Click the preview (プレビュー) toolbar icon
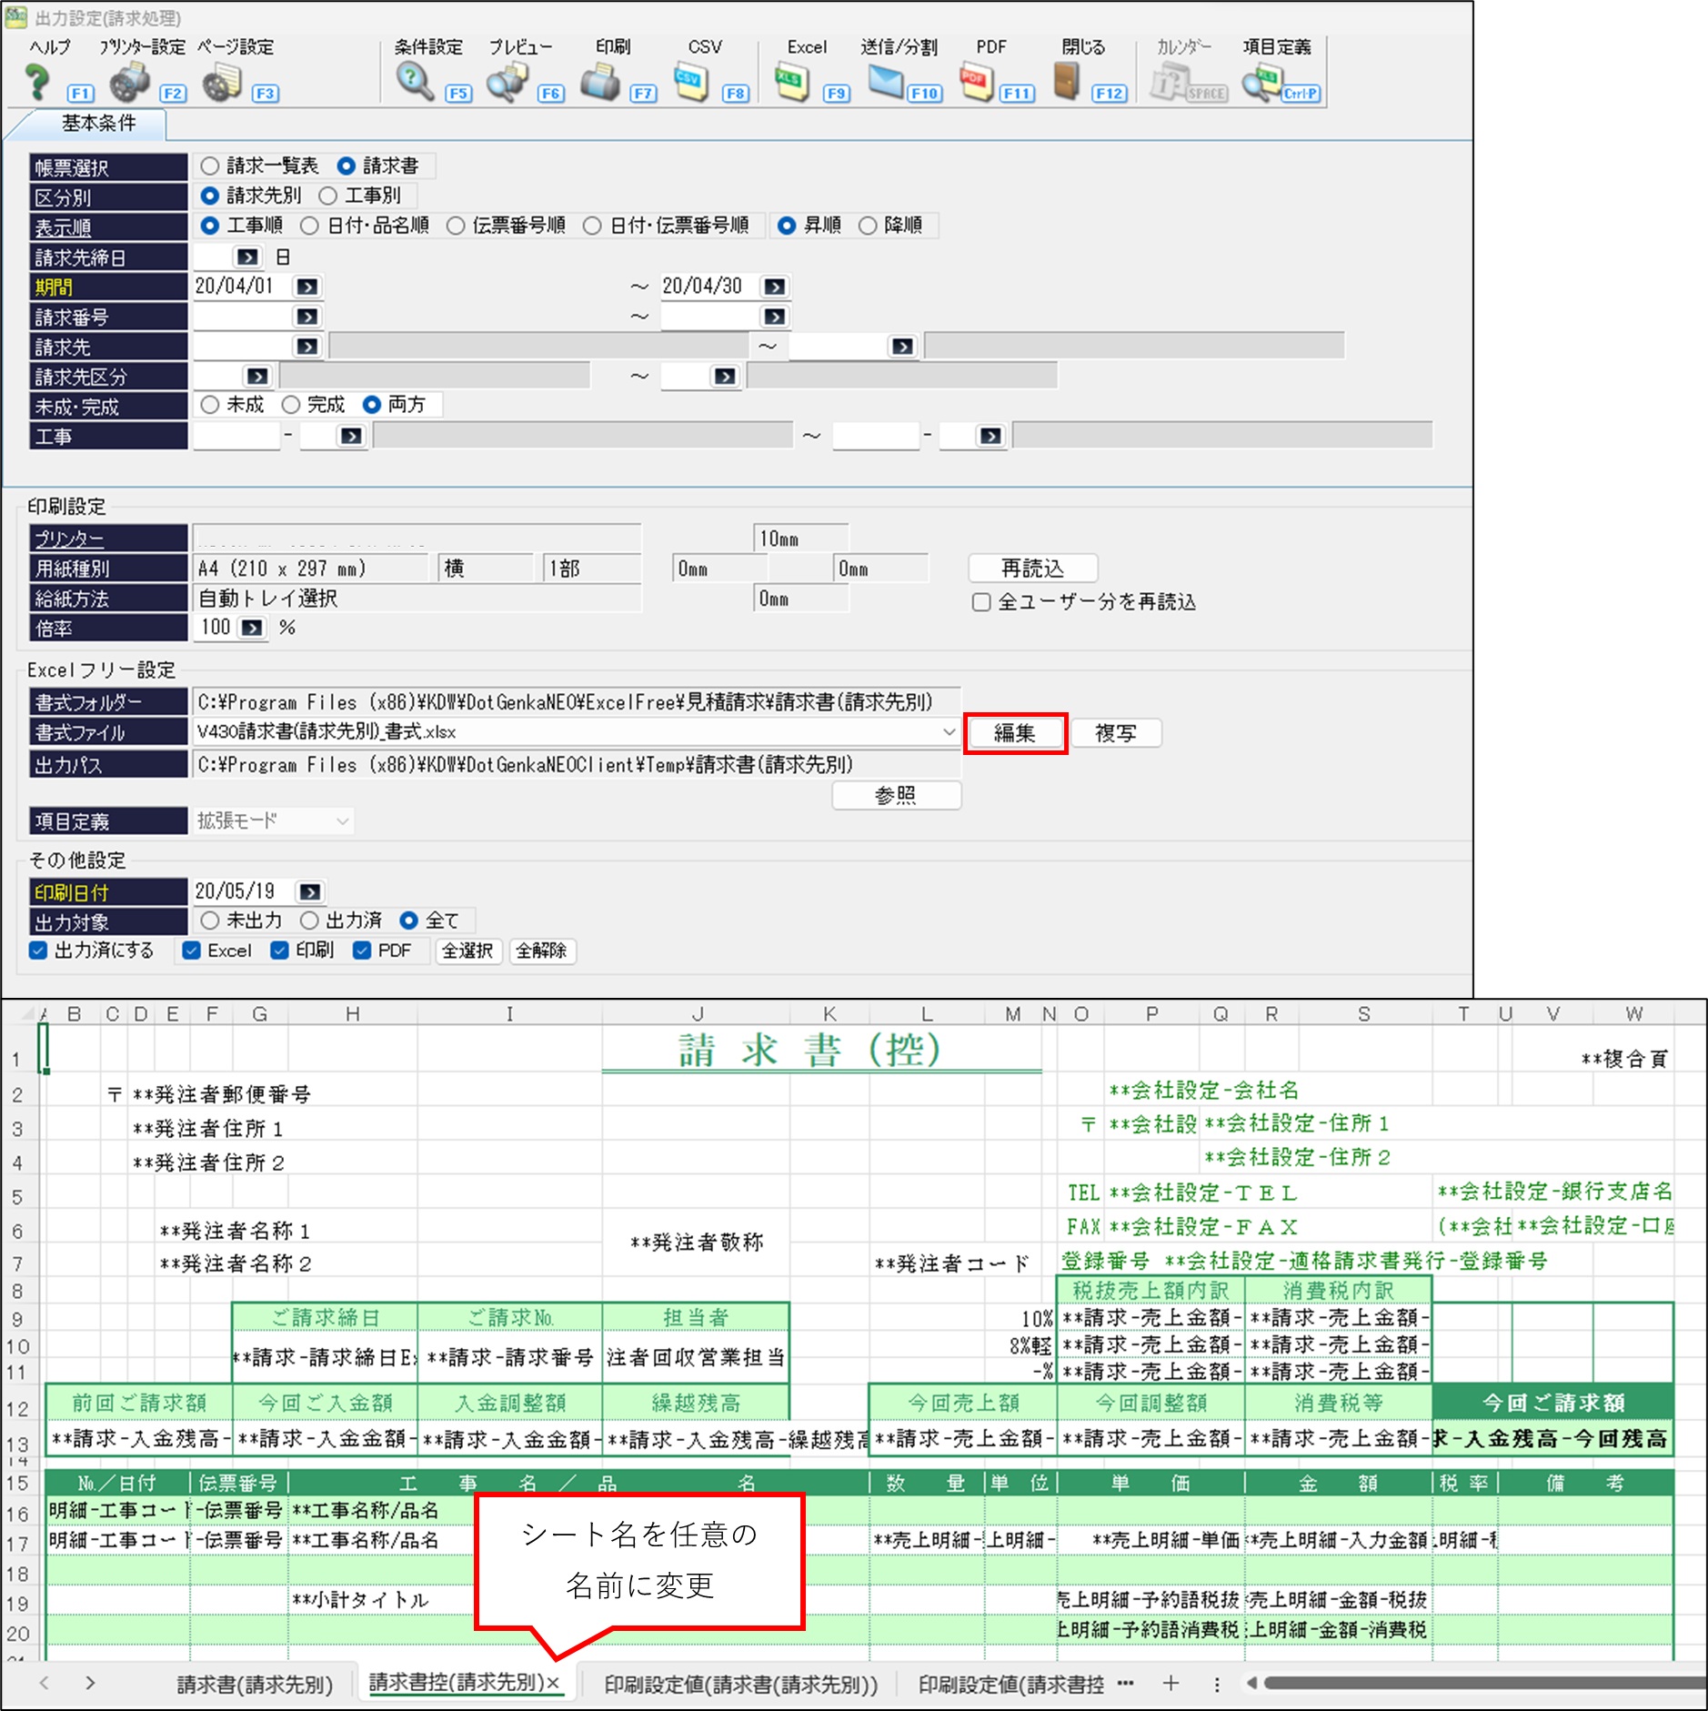1708x1711 pixels. pos(507,84)
